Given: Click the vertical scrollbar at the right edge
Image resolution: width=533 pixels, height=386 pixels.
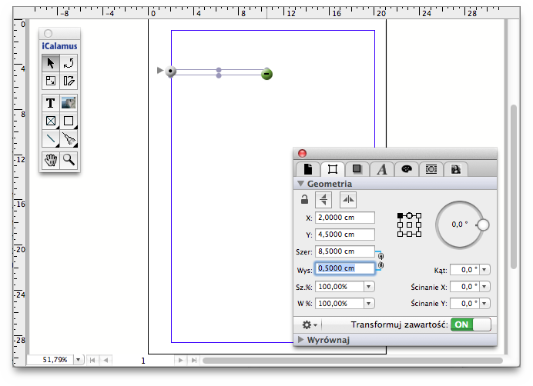Looking at the screenshot, I should [x=514, y=187].
